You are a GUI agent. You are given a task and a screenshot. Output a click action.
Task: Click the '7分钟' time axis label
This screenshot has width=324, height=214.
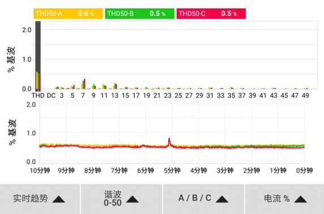pos(119,171)
